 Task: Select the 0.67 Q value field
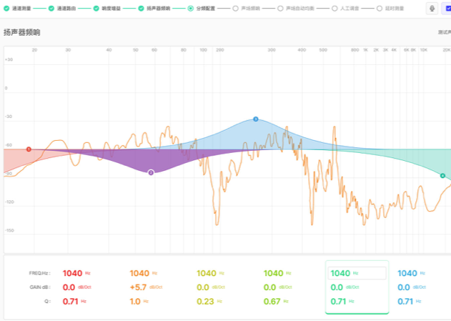(x=273, y=301)
